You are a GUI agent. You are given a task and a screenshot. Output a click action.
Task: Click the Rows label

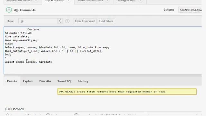click(x=11, y=21)
